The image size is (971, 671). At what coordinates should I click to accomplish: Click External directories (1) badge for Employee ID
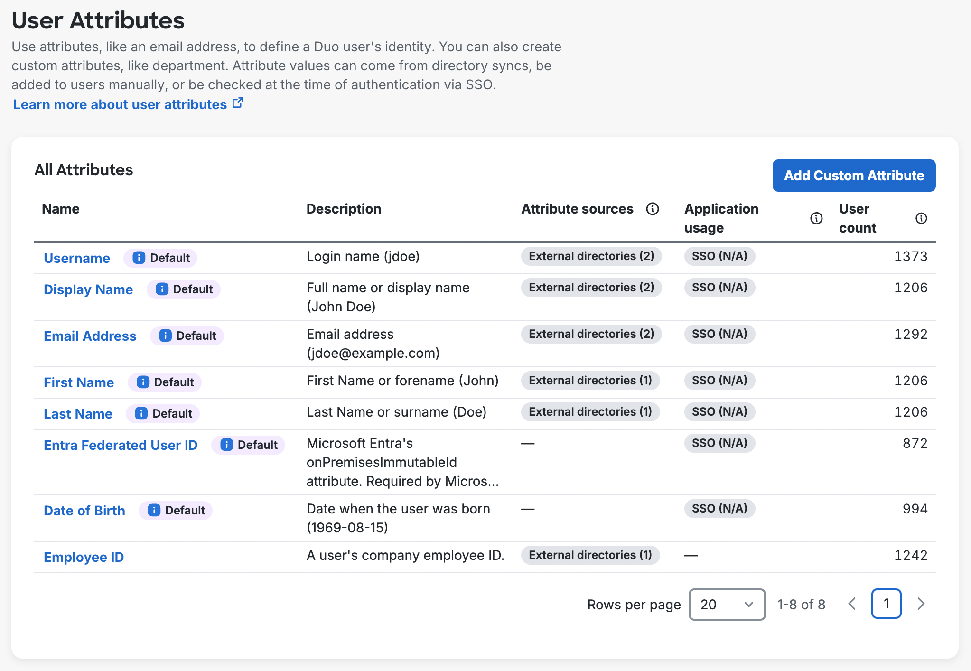coord(590,555)
